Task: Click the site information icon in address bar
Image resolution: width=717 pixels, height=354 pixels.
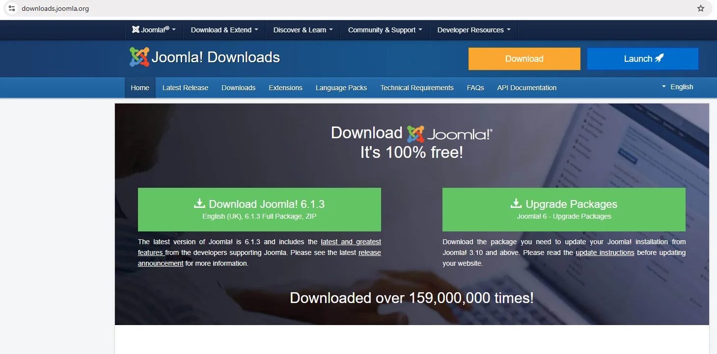Action: click(12, 8)
